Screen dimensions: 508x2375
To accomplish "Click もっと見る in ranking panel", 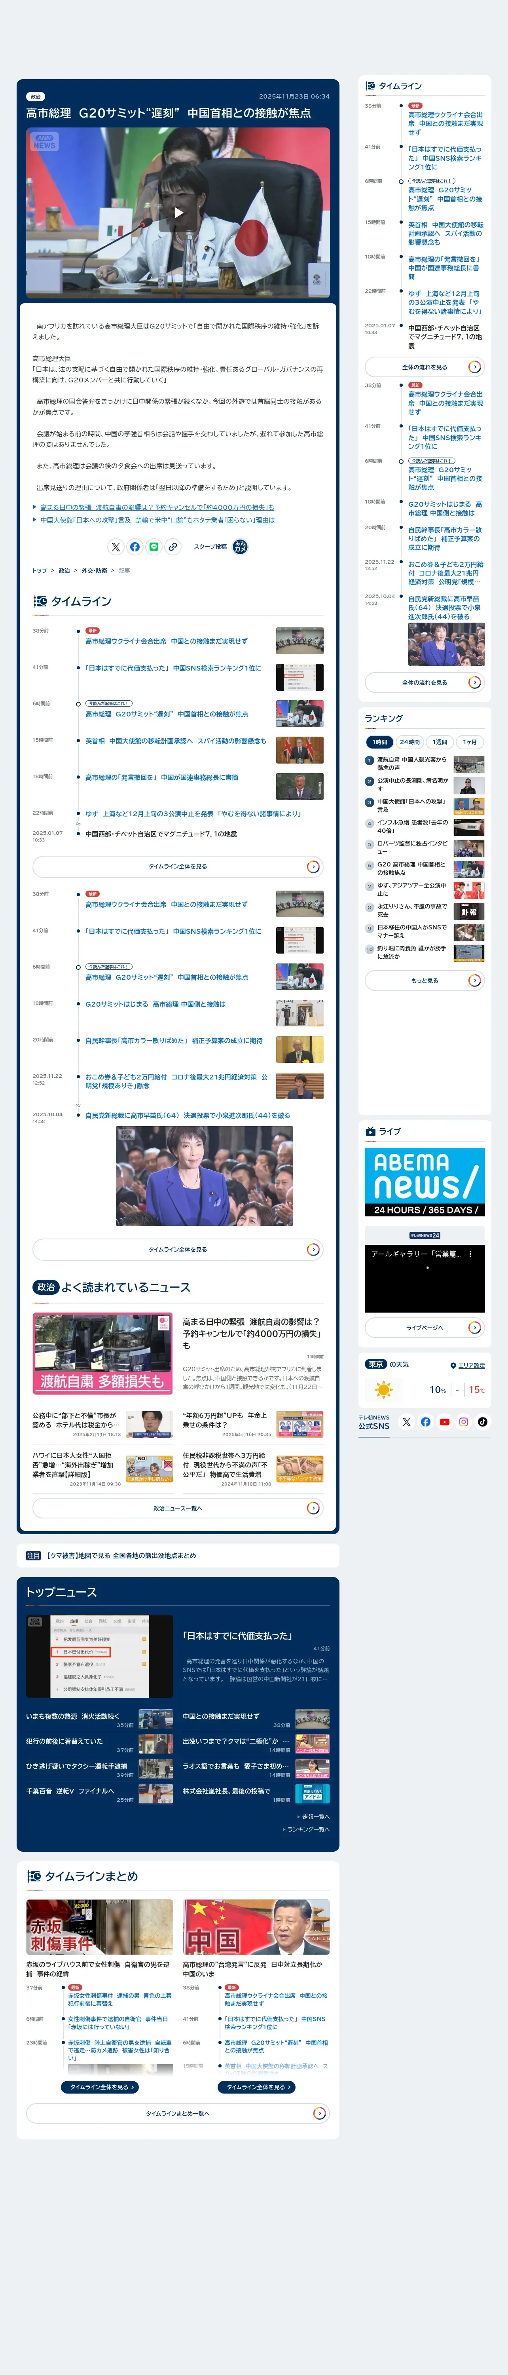I will pos(424,980).
